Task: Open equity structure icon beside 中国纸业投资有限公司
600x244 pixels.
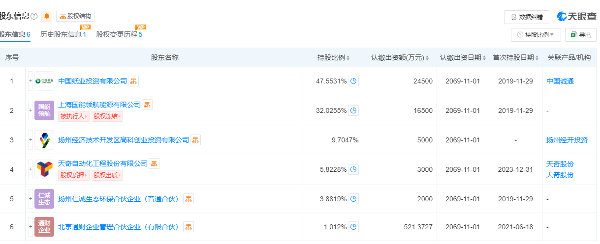Action: click(x=133, y=81)
